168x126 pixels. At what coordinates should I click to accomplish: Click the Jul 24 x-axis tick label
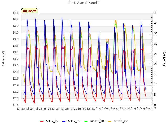click(30, 109)
